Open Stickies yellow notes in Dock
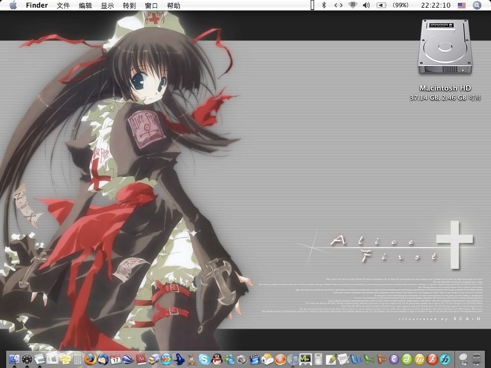This screenshot has height=368, width=491. coord(65,359)
